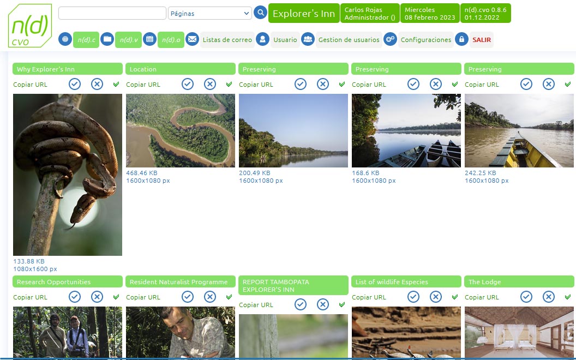This screenshot has width=576, height=360.
Task: Click Carlos Rojas Administrador badge
Action: tap(370, 13)
